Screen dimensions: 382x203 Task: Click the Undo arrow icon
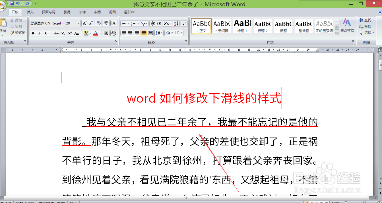tap(18, 3)
